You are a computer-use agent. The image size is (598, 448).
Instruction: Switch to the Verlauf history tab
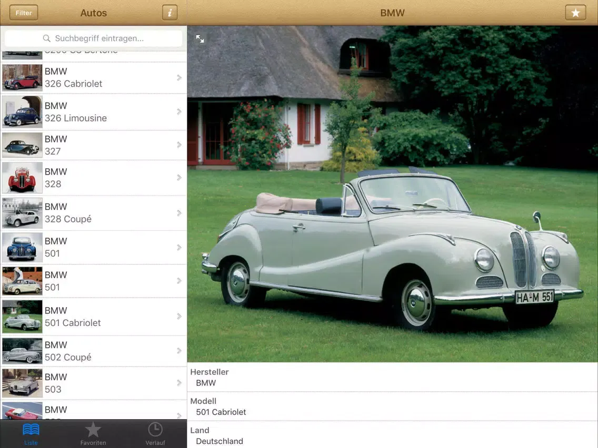click(x=155, y=433)
